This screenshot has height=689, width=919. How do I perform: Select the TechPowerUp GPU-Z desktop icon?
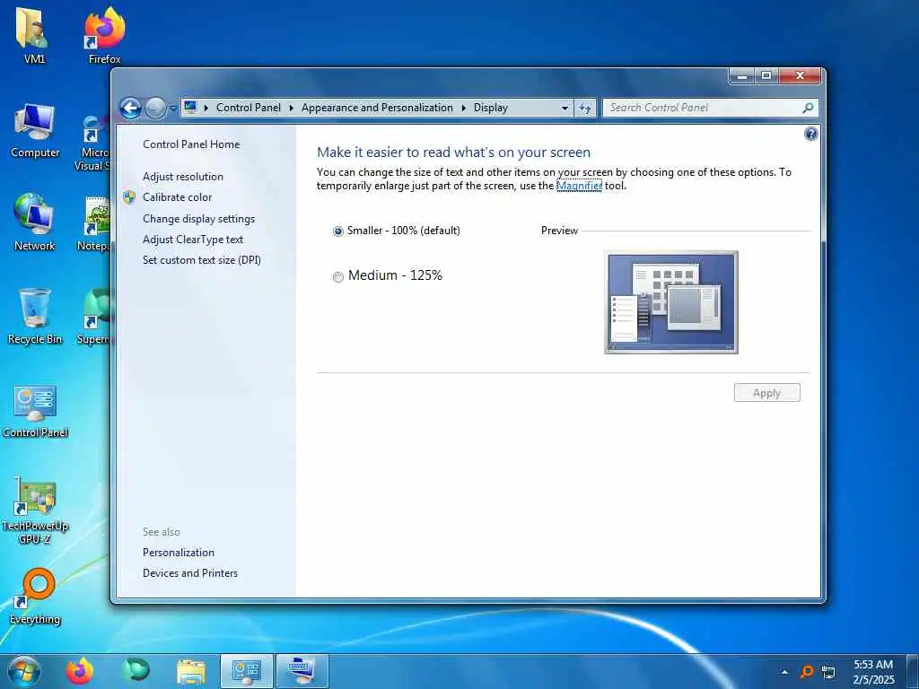pos(35,510)
